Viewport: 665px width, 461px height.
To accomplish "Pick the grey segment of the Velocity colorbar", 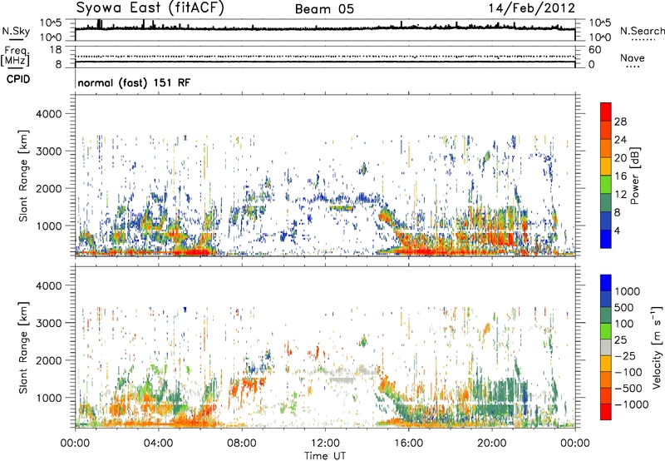I will 606,347.
